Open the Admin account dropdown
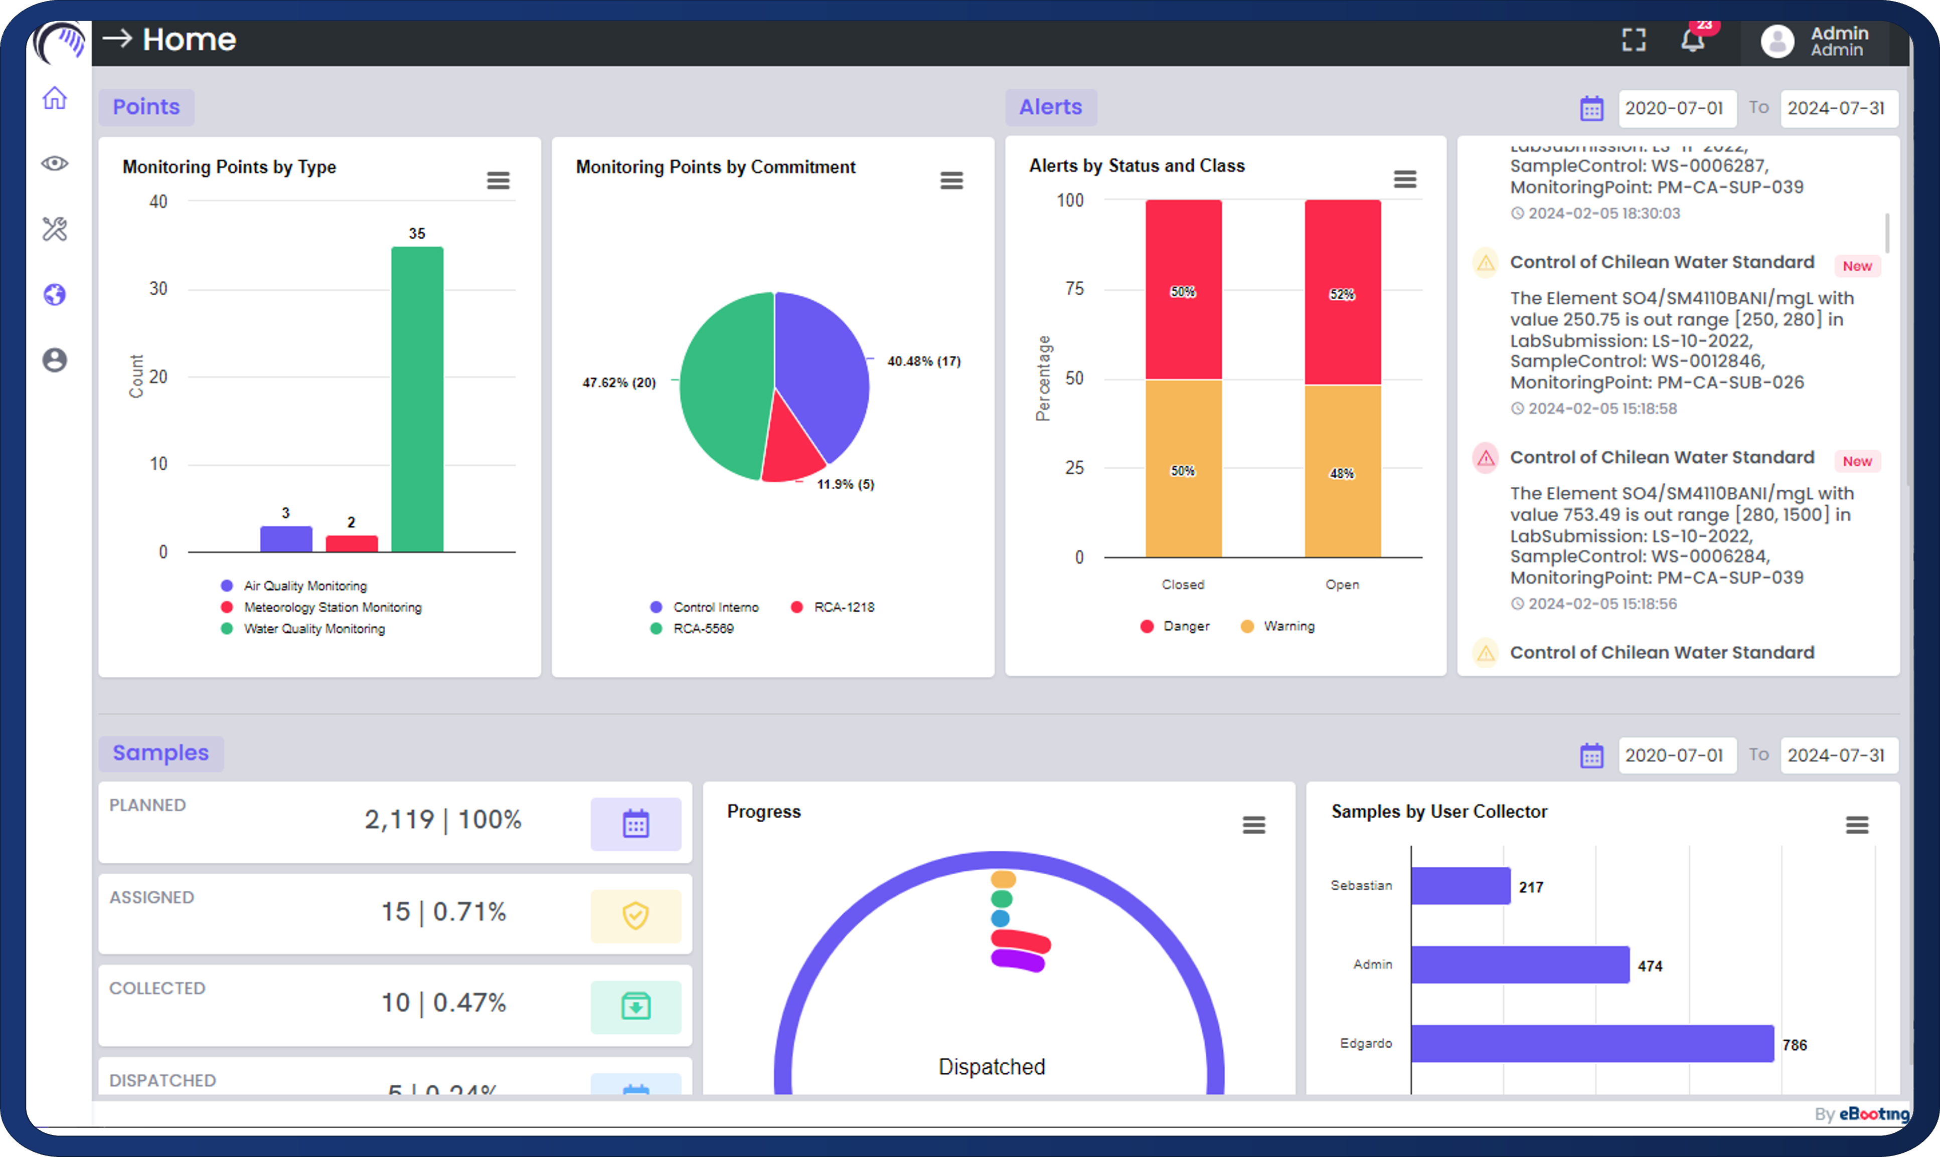The height and width of the screenshot is (1157, 1940). 1816,41
